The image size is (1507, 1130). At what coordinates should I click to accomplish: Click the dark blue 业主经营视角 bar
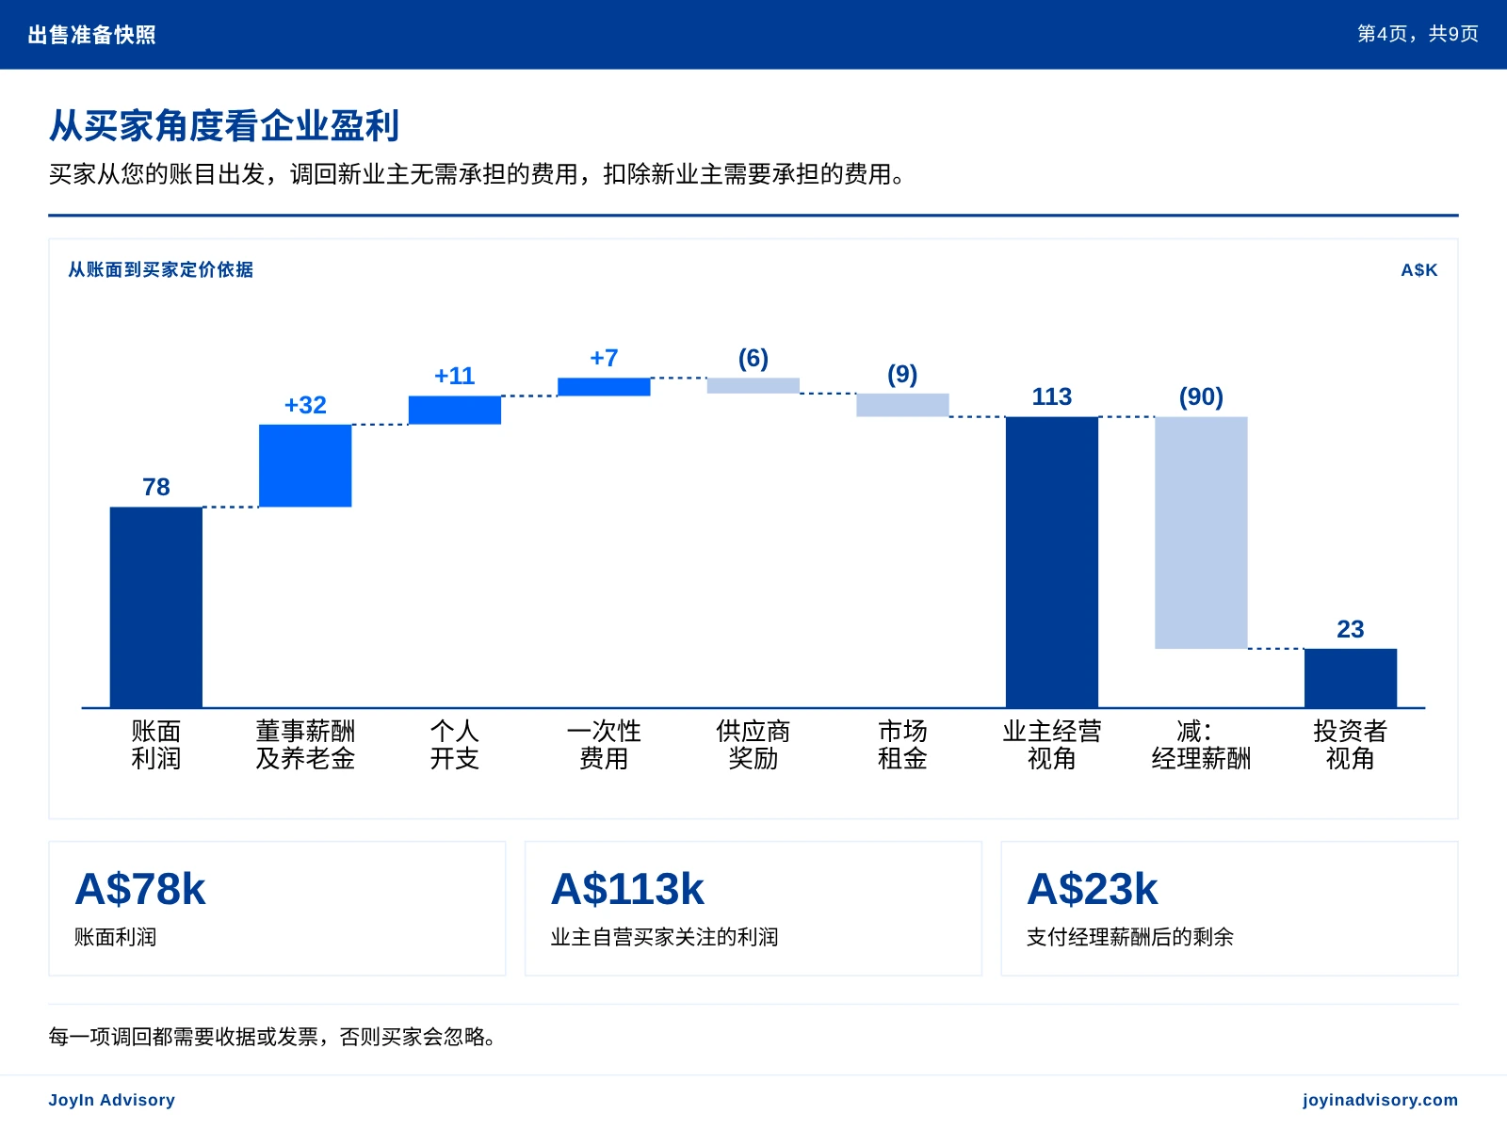[x=1052, y=562]
